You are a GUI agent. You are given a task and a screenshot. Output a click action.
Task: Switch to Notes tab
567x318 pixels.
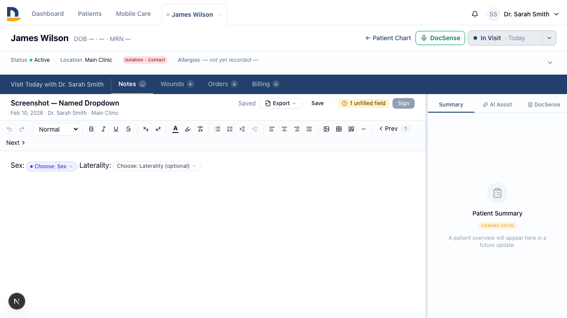(x=132, y=84)
